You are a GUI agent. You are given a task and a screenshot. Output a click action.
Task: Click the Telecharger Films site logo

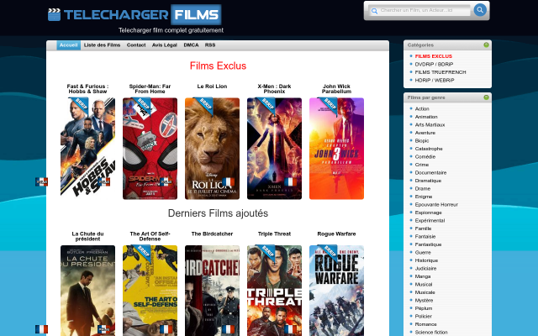point(134,15)
